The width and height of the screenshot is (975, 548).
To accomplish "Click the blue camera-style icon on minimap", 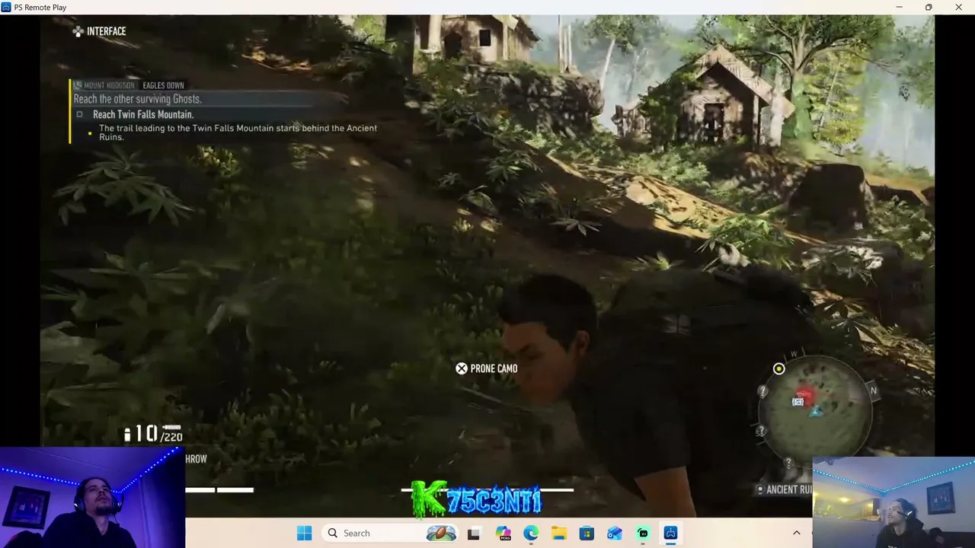I will pyautogui.click(x=798, y=402).
